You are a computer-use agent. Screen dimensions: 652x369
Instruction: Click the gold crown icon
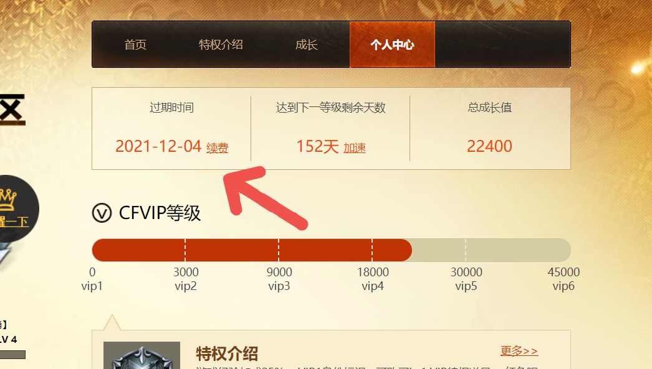(x=7, y=199)
